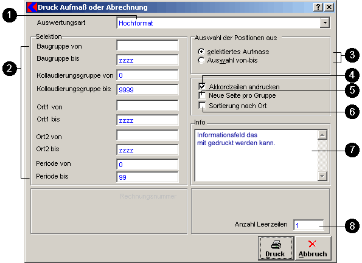Click Info field scroll down arrow

tap(322, 176)
